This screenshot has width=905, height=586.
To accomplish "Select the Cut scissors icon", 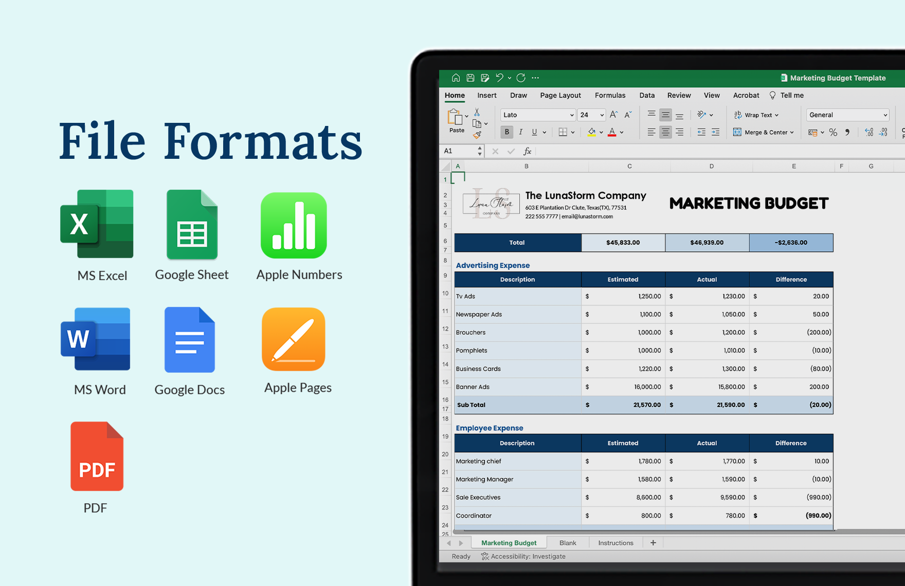I will click(x=477, y=112).
